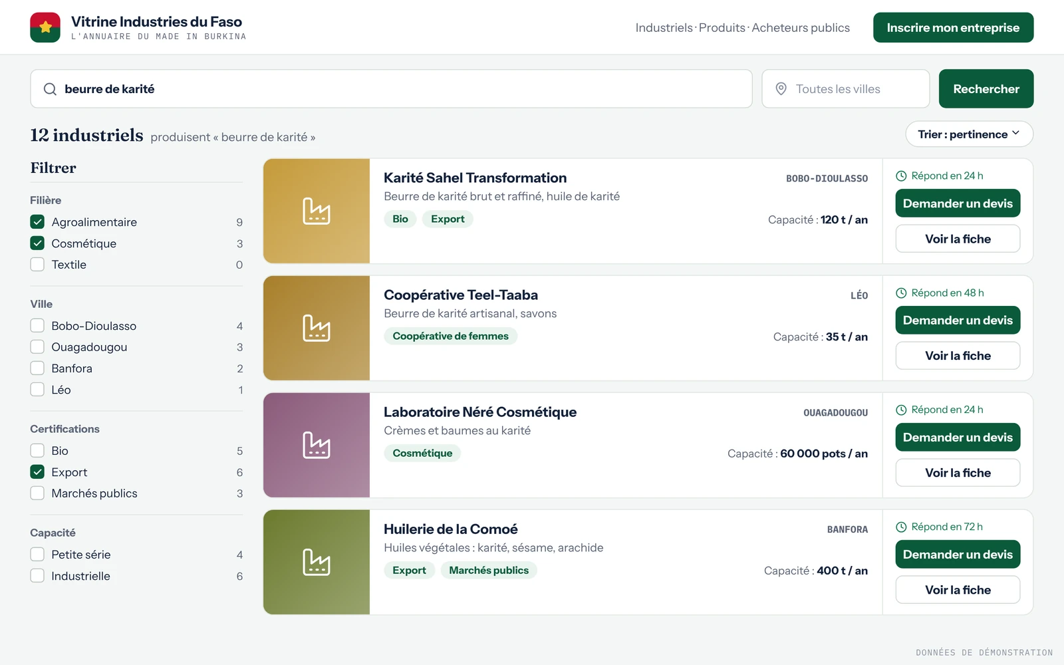View the Huilerie de la Comoé fiche

tap(958, 590)
